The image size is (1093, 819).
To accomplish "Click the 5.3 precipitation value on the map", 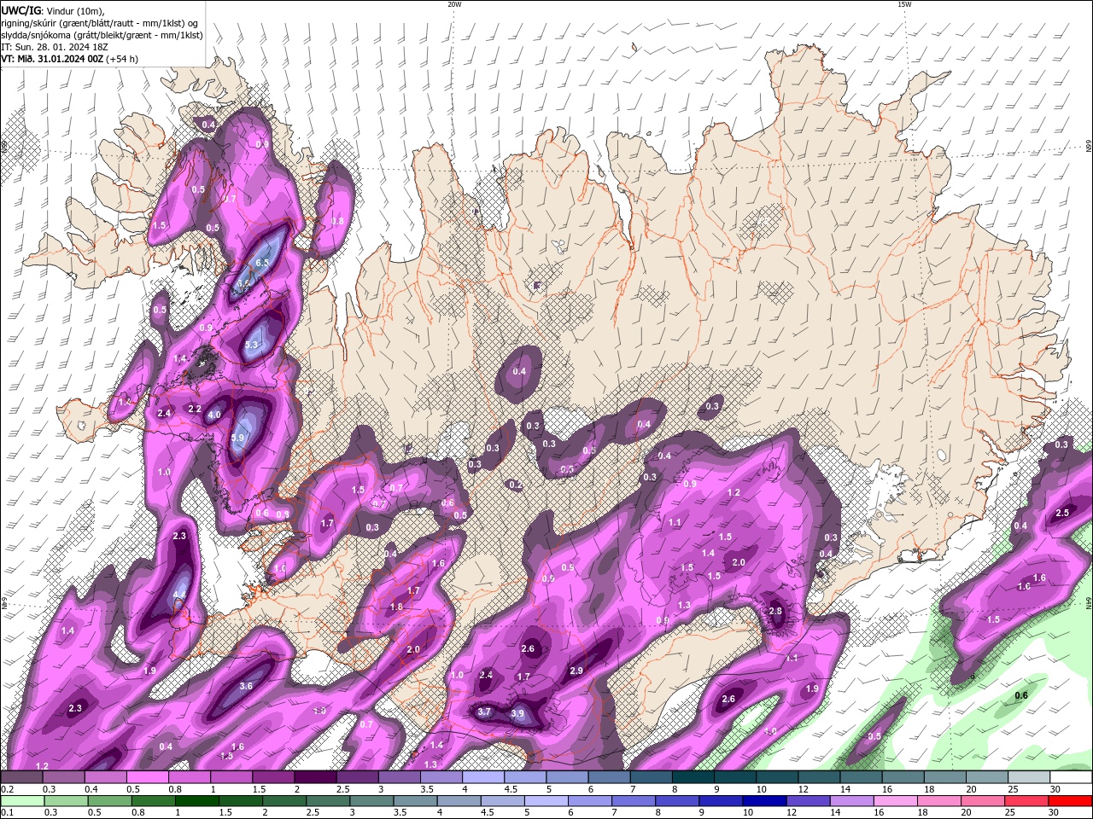I will coord(251,345).
